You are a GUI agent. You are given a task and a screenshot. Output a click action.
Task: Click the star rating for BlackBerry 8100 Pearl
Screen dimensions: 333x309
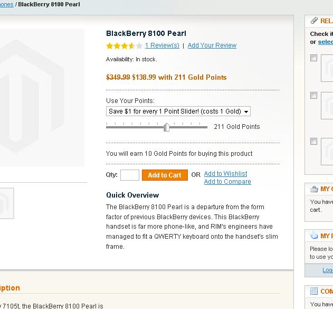(124, 46)
